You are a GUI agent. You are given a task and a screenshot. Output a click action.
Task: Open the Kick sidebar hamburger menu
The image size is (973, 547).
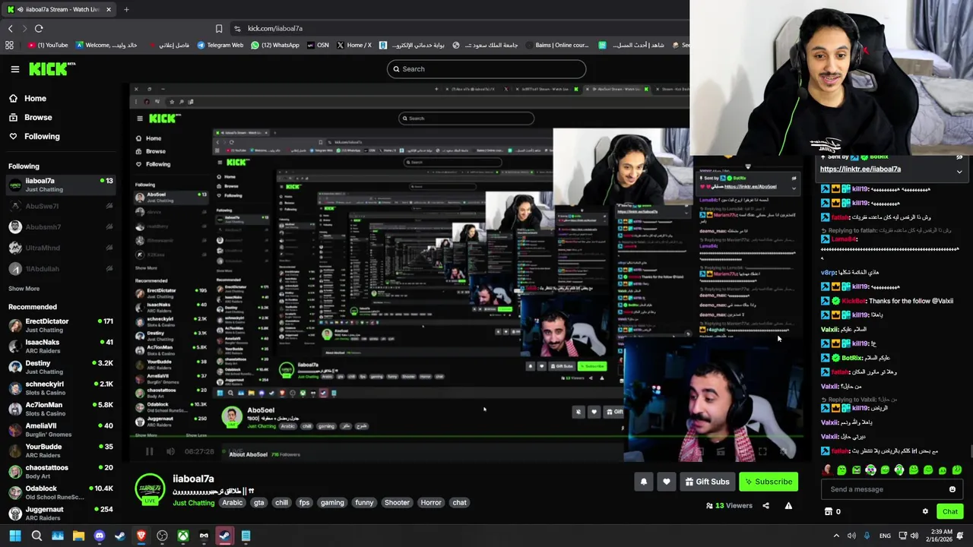pyautogui.click(x=14, y=69)
